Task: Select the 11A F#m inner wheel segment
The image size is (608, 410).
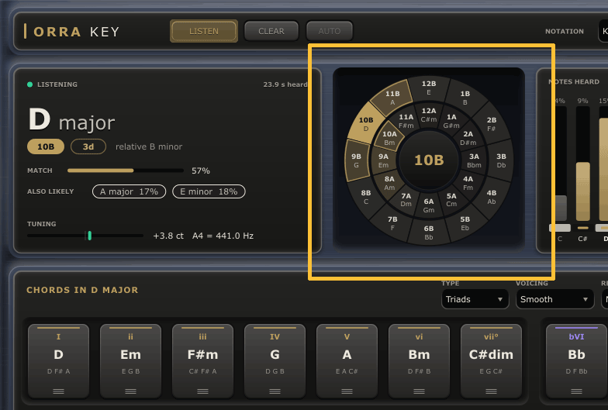Action: pyautogui.click(x=406, y=121)
